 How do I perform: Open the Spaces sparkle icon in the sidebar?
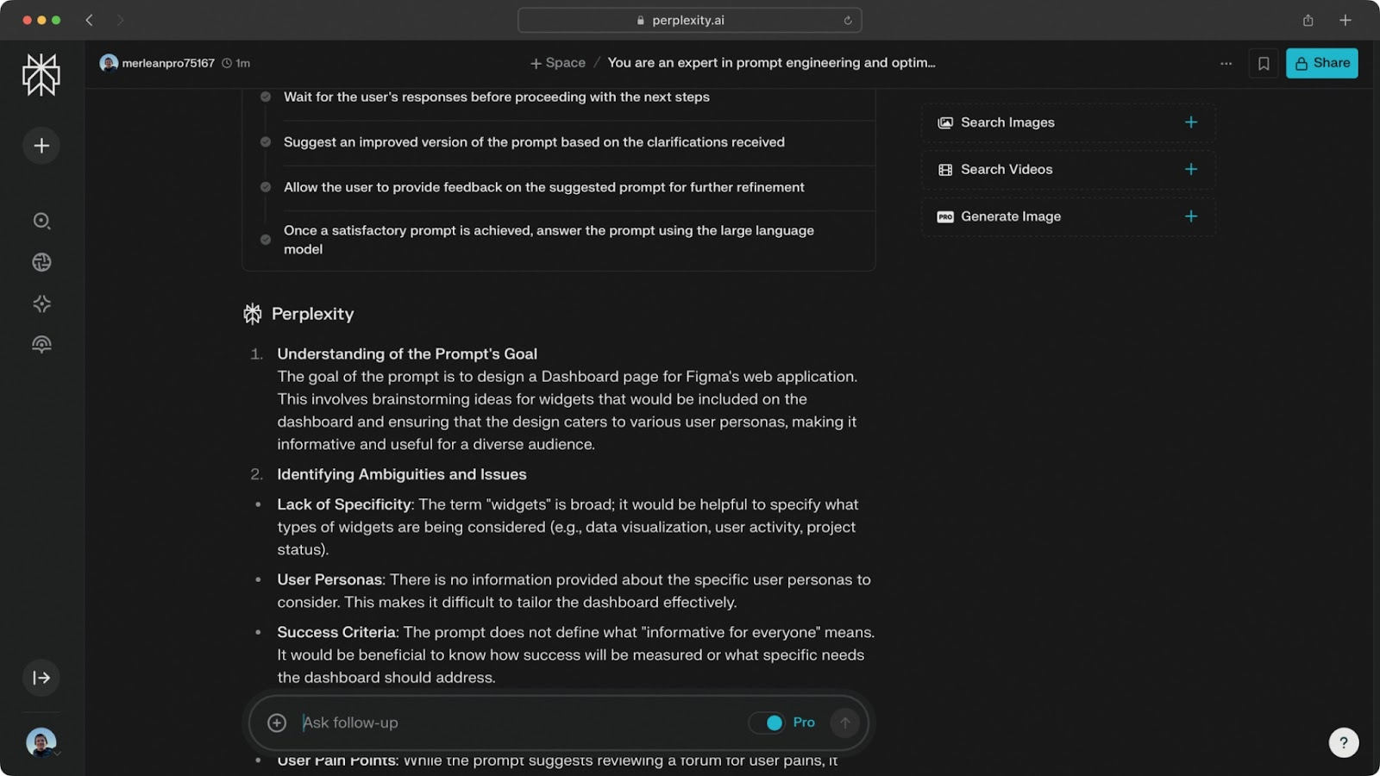tap(41, 304)
